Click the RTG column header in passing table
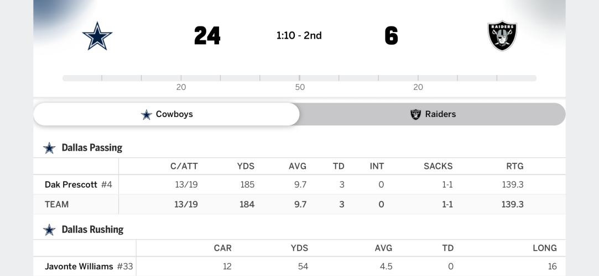599x276 pixels. pos(514,166)
